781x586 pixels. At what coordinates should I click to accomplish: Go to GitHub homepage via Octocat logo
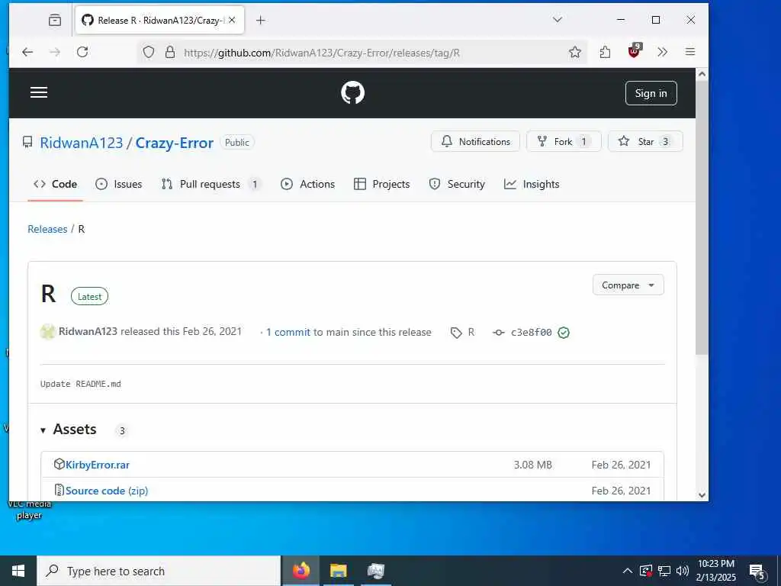(352, 92)
